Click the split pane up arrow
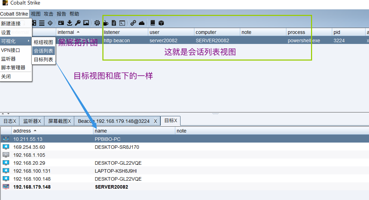This screenshot has width=369, height=200. pos(3,113)
